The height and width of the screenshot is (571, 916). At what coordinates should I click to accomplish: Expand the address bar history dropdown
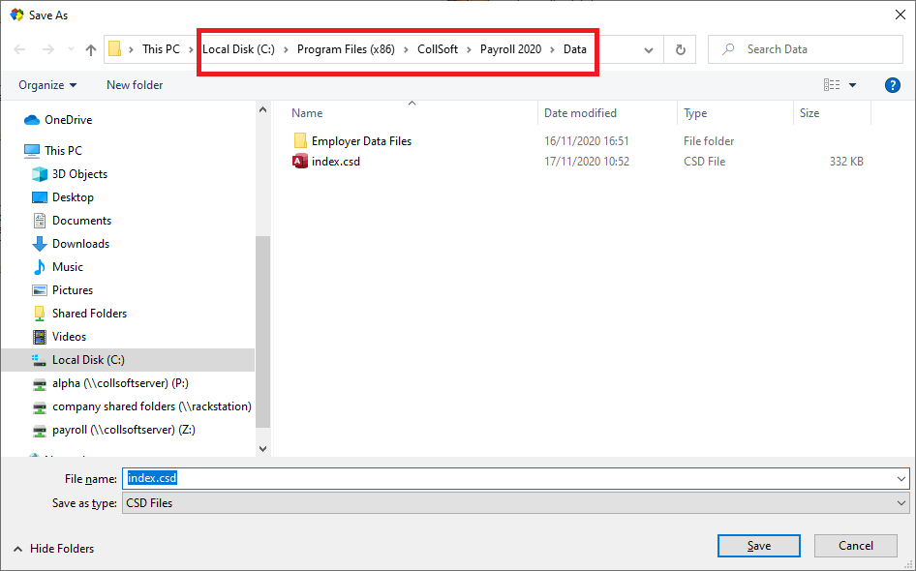click(x=649, y=49)
